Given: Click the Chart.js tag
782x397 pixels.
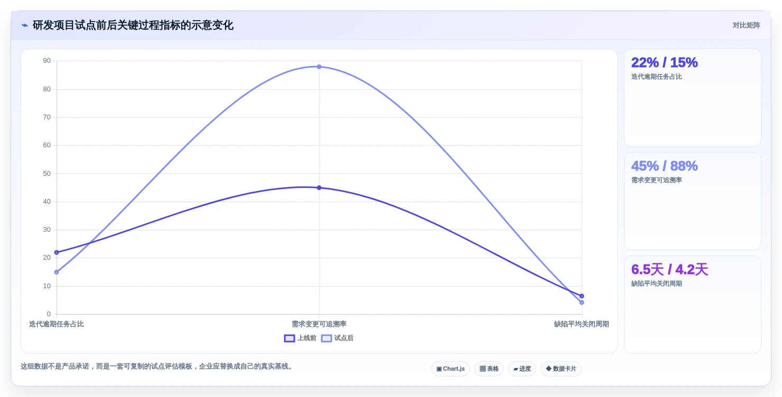Looking at the screenshot, I should (x=451, y=368).
